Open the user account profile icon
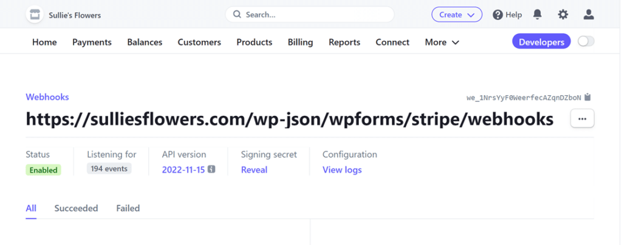 (x=589, y=15)
